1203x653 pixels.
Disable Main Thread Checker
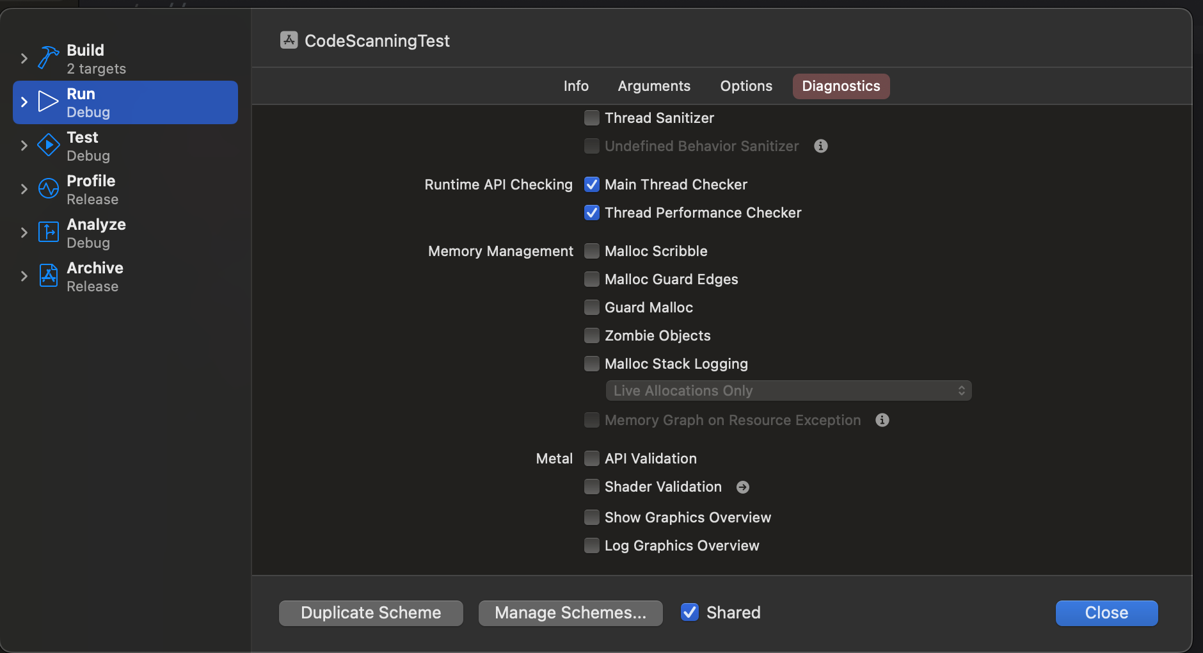[592, 184]
